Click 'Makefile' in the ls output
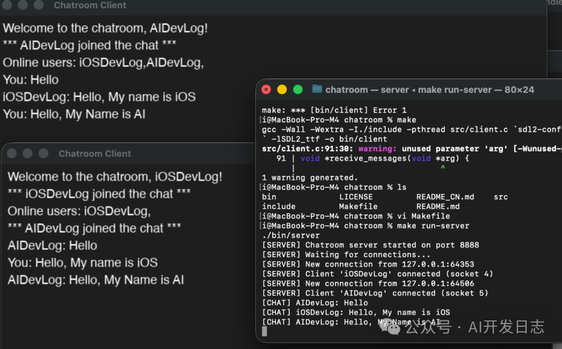Screen dimensions: 562x349 (x=359, y=207)
